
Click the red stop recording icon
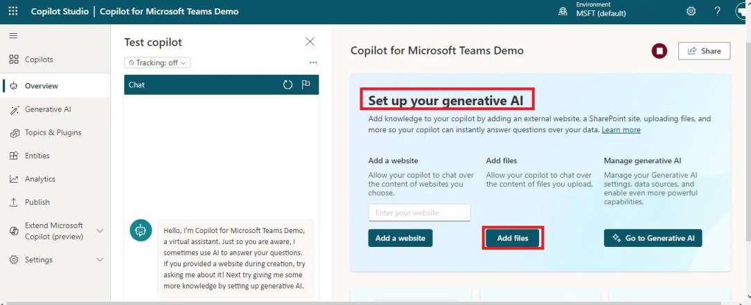pos(660,51)
